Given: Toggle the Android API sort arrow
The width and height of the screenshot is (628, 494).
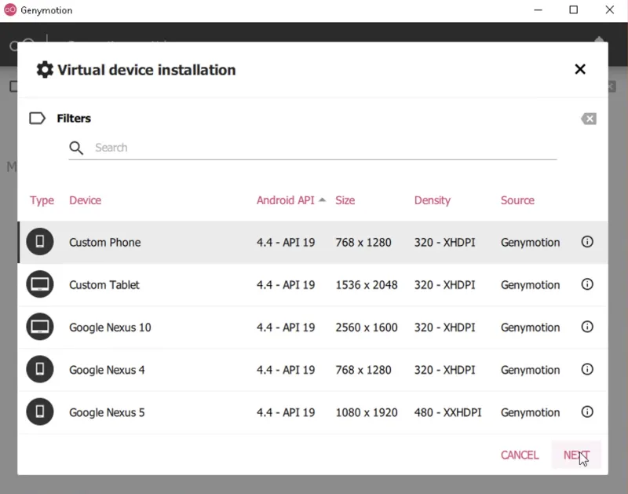Looking at the screenshot, I should (x=322, y=200).
